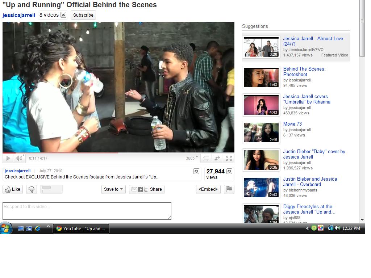Click the Respond to this video field
This screenshot has height=278, width=371.
pyautogui.click(x=87, y=211)
